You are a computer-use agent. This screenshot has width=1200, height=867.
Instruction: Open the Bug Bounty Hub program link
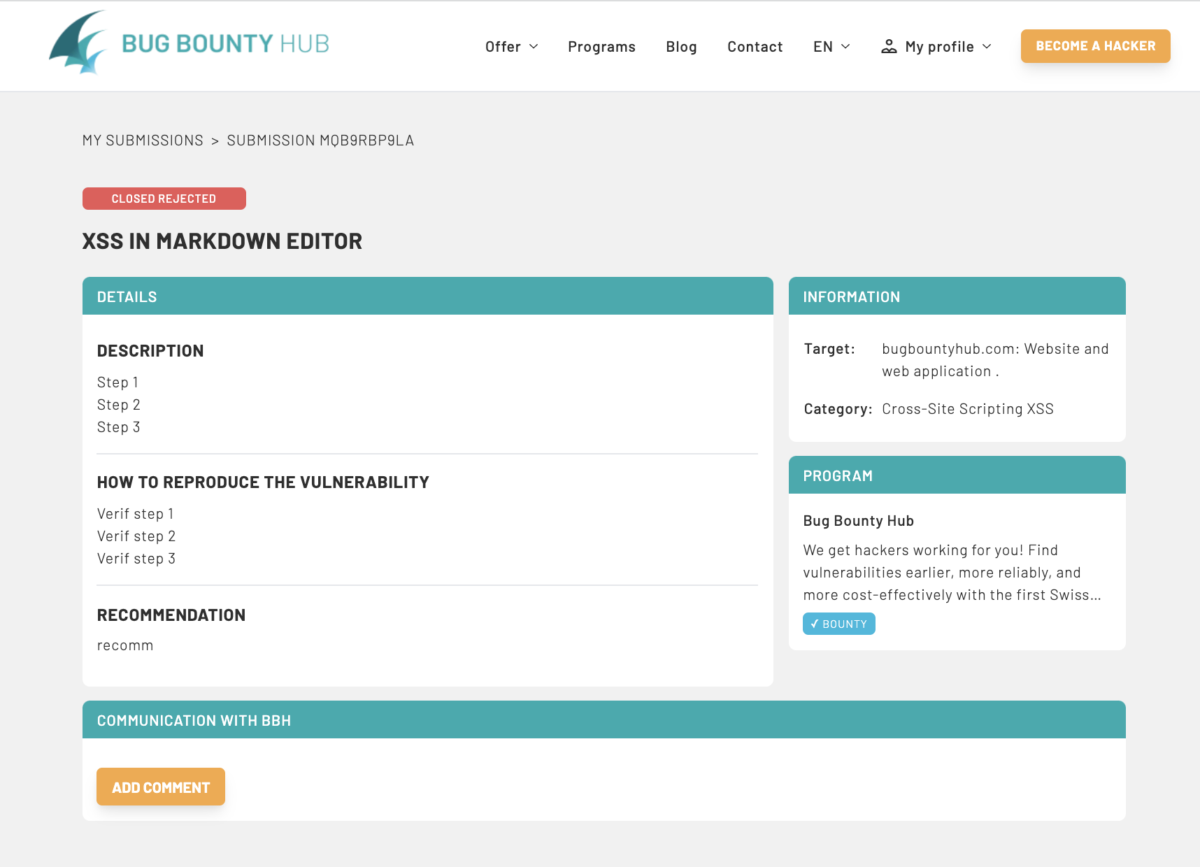(859, 521)
